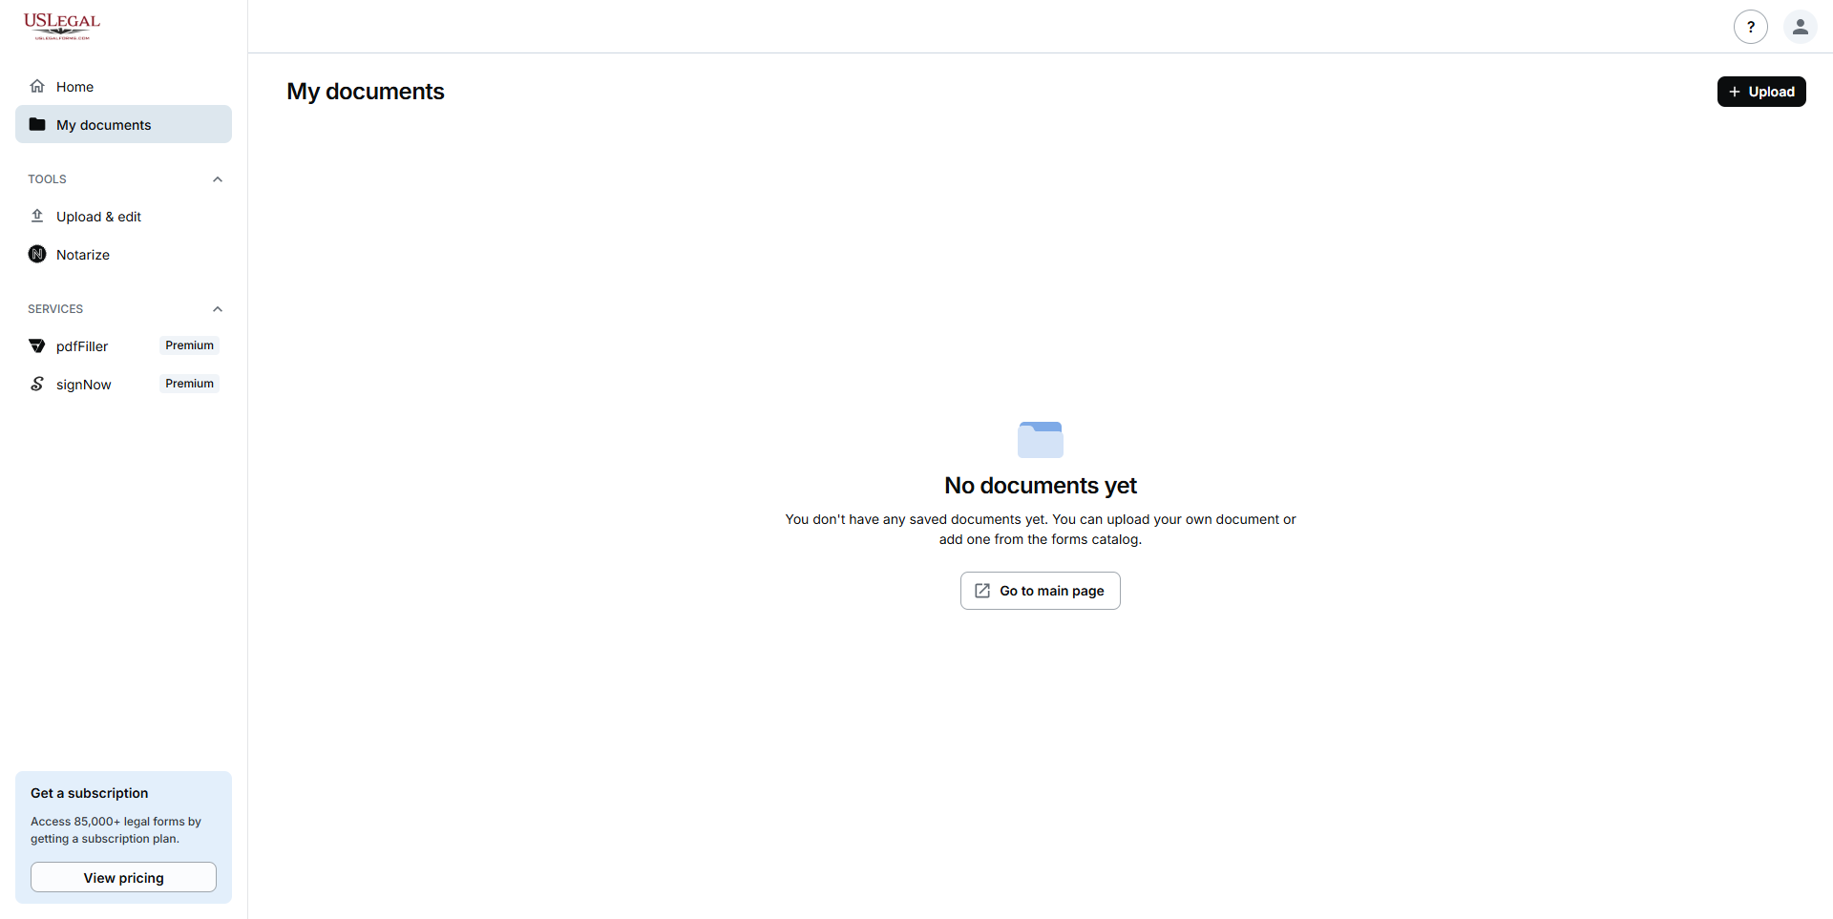The image size is (1833, 919).
Task: Click Premium badge next to pdfFiller
Action: 189,345
